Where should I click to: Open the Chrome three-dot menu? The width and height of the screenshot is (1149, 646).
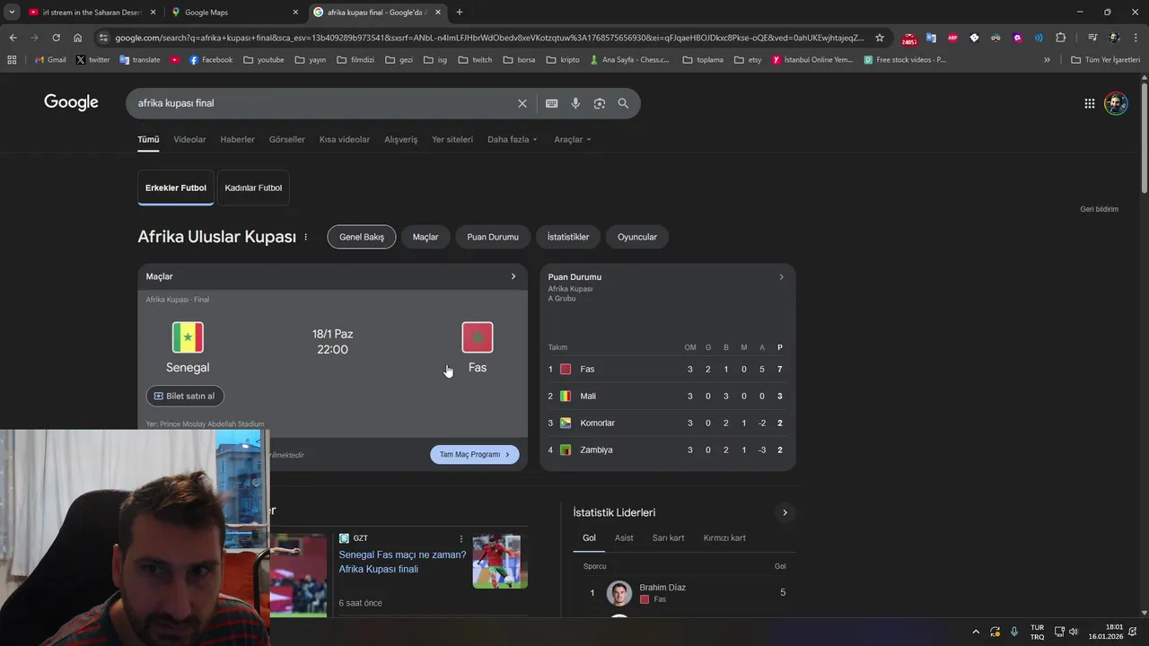[x=1136, y=38]
